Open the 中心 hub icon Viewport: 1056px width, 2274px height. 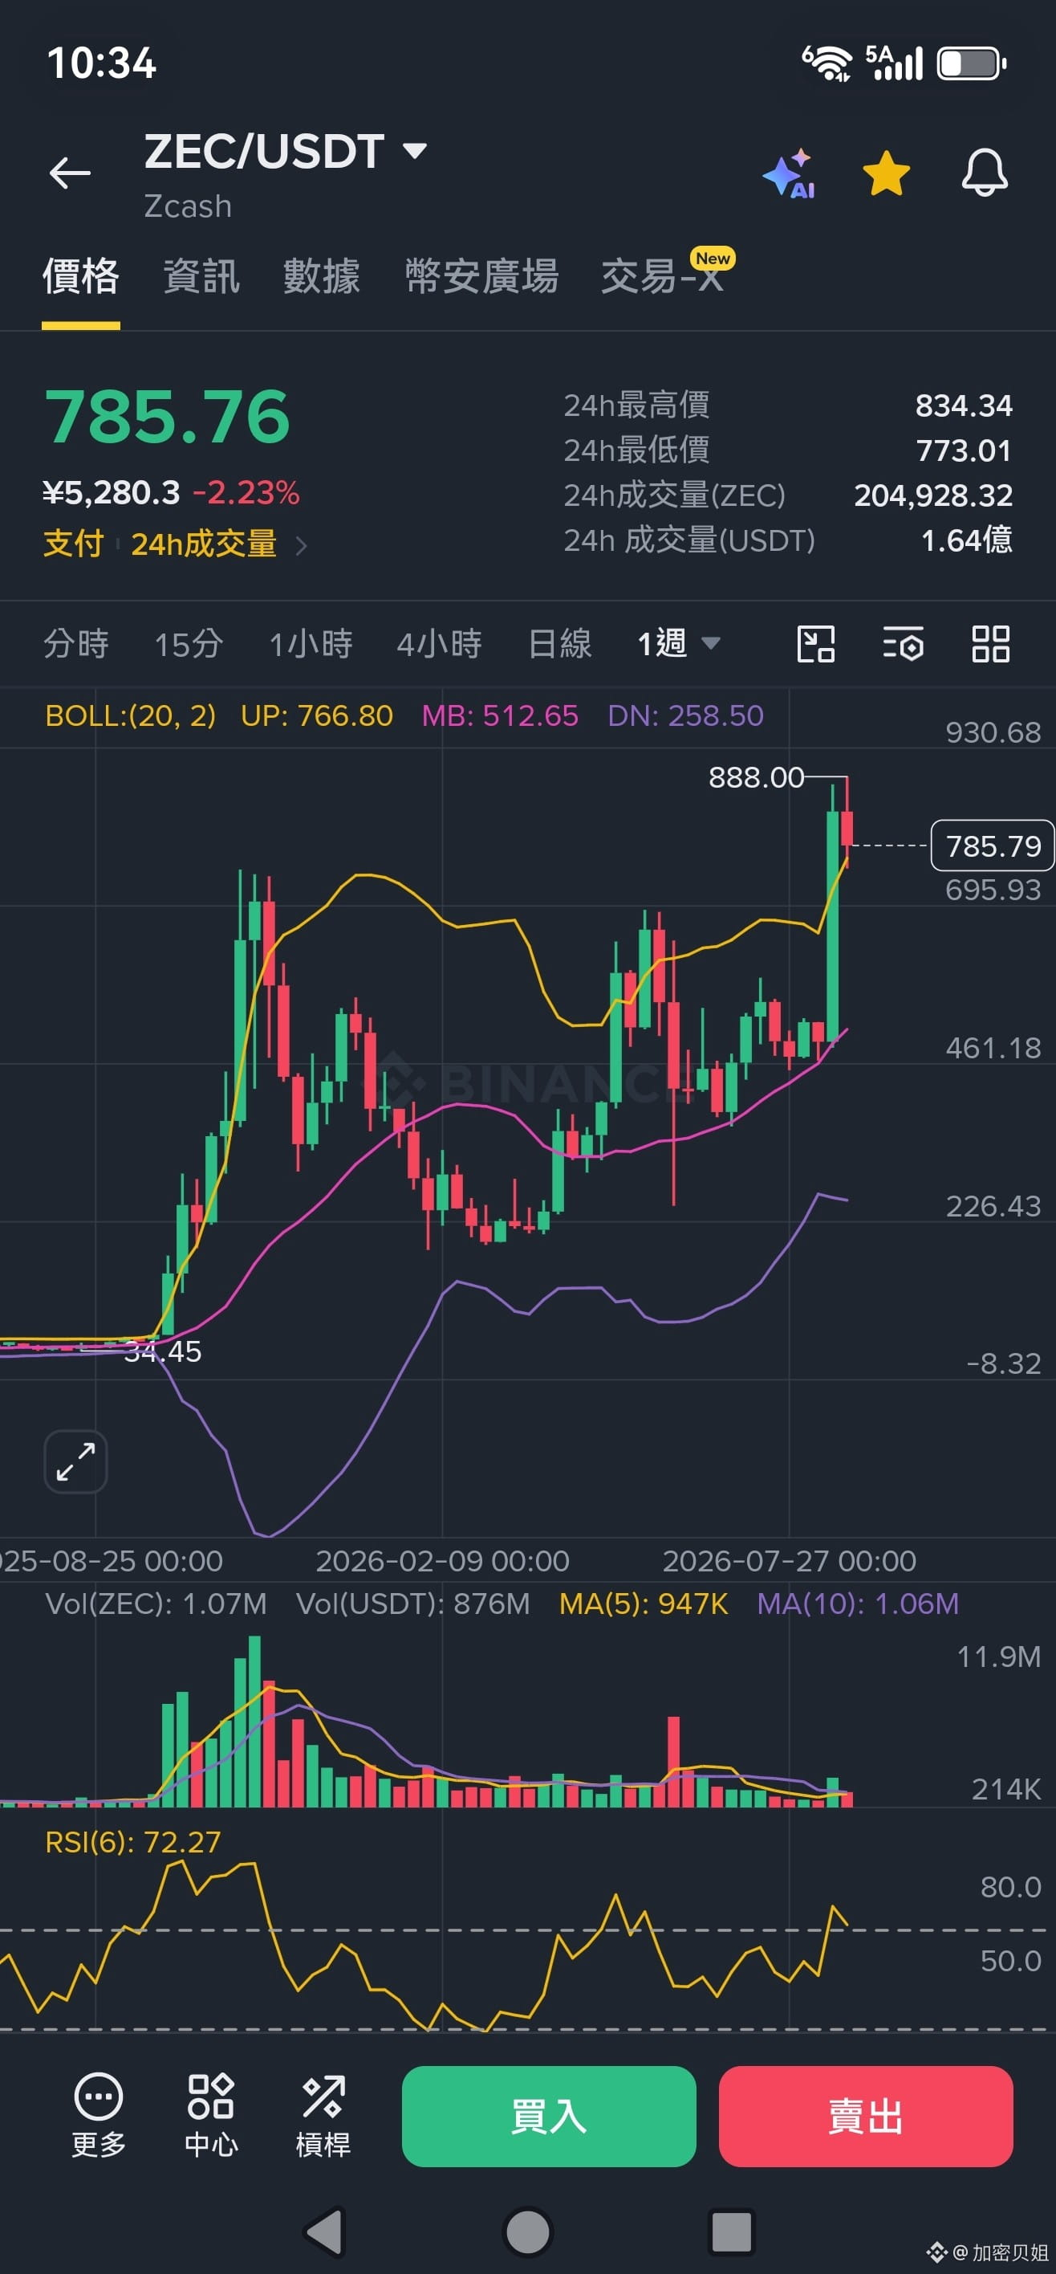pos(211,2115)
